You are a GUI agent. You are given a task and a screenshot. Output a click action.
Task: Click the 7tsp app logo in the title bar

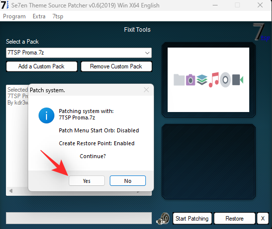(x=4, y=5)
